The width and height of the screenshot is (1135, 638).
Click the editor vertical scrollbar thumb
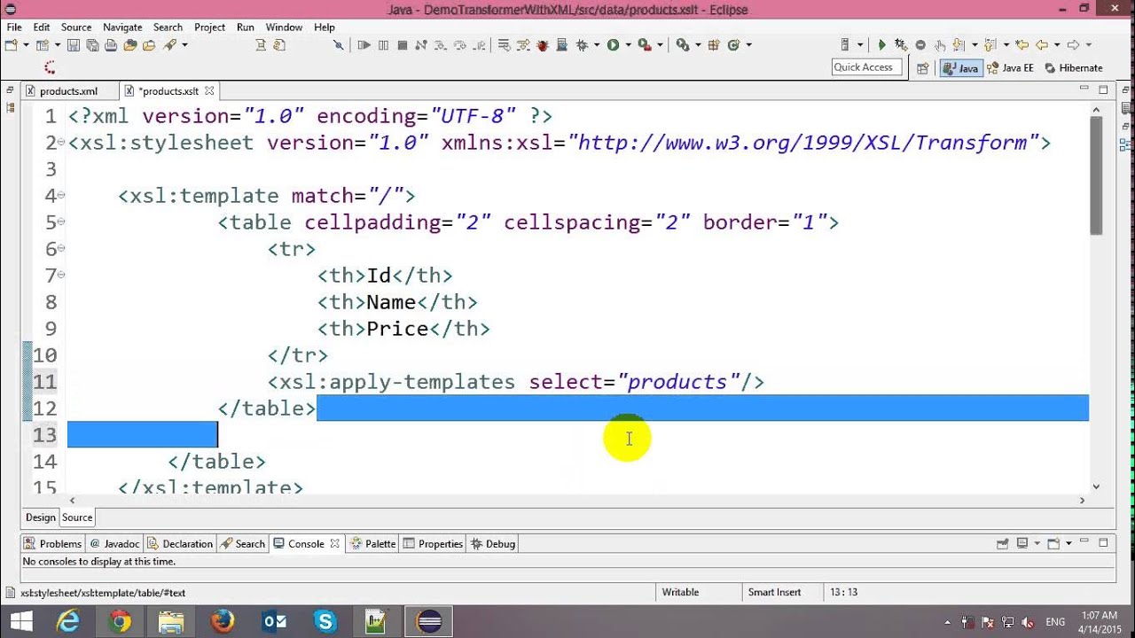click(x=1097, y=175)
